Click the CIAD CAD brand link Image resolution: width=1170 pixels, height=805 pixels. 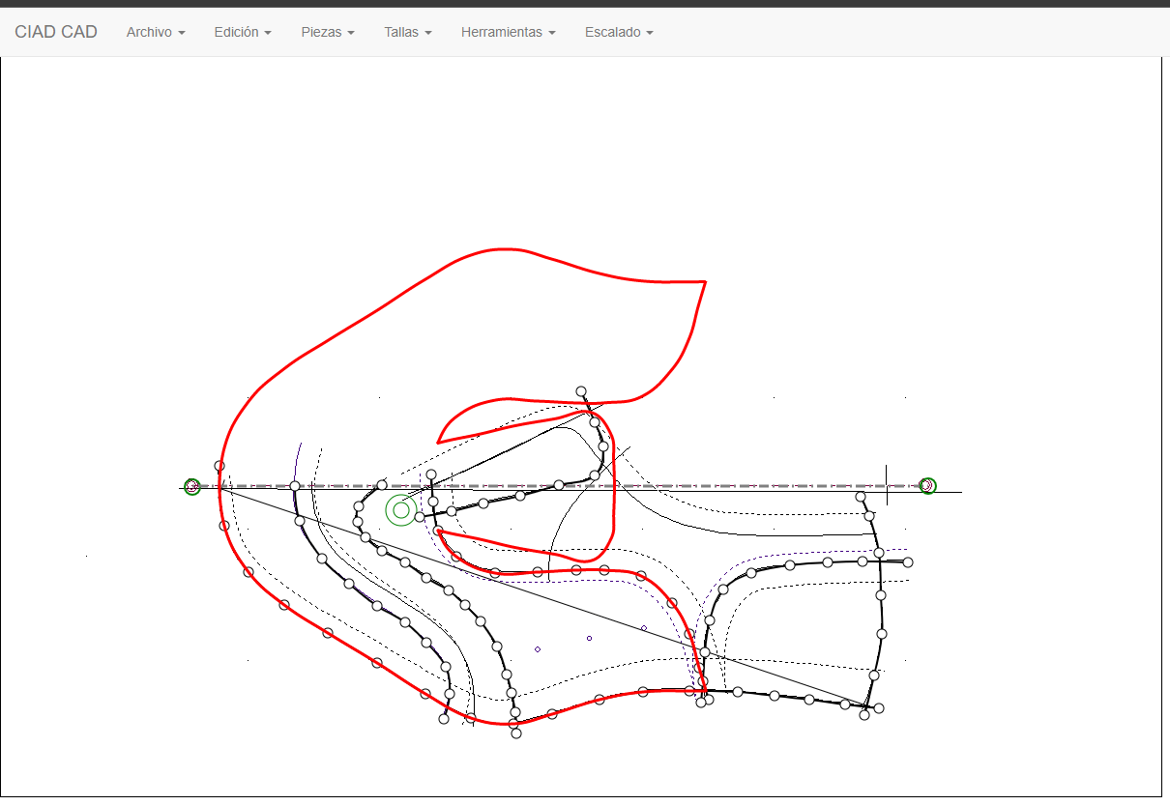(x=56, y=32)
